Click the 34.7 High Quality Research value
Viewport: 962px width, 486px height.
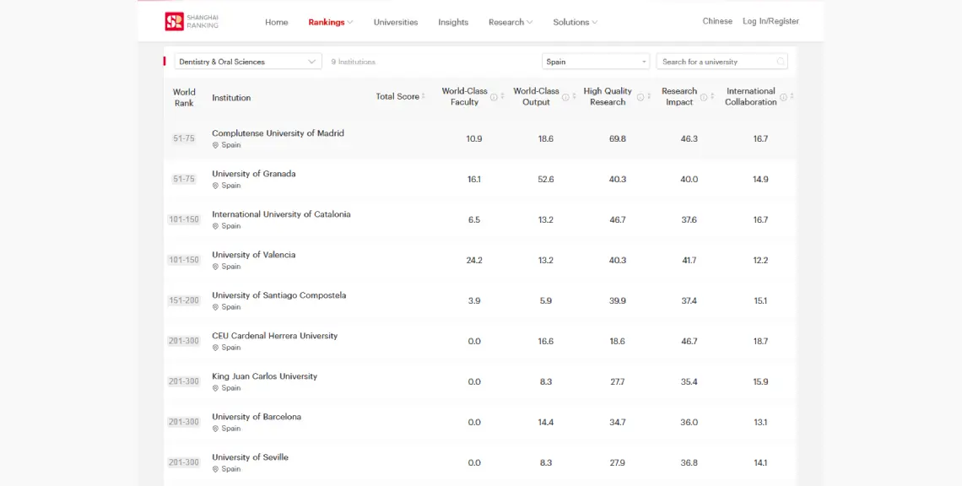coord(618,422)
